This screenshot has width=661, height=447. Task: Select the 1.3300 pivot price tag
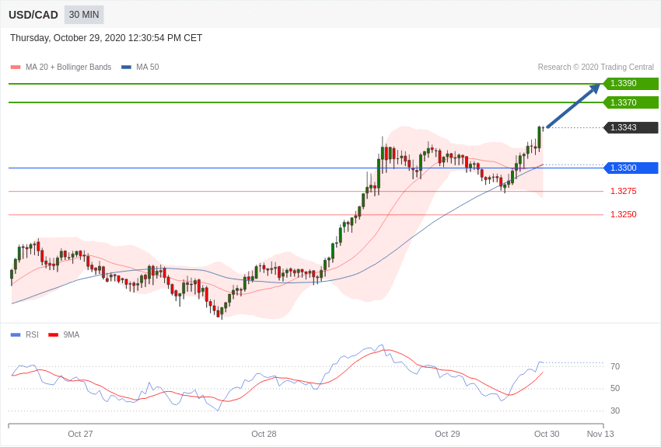(x=631, y=168)
